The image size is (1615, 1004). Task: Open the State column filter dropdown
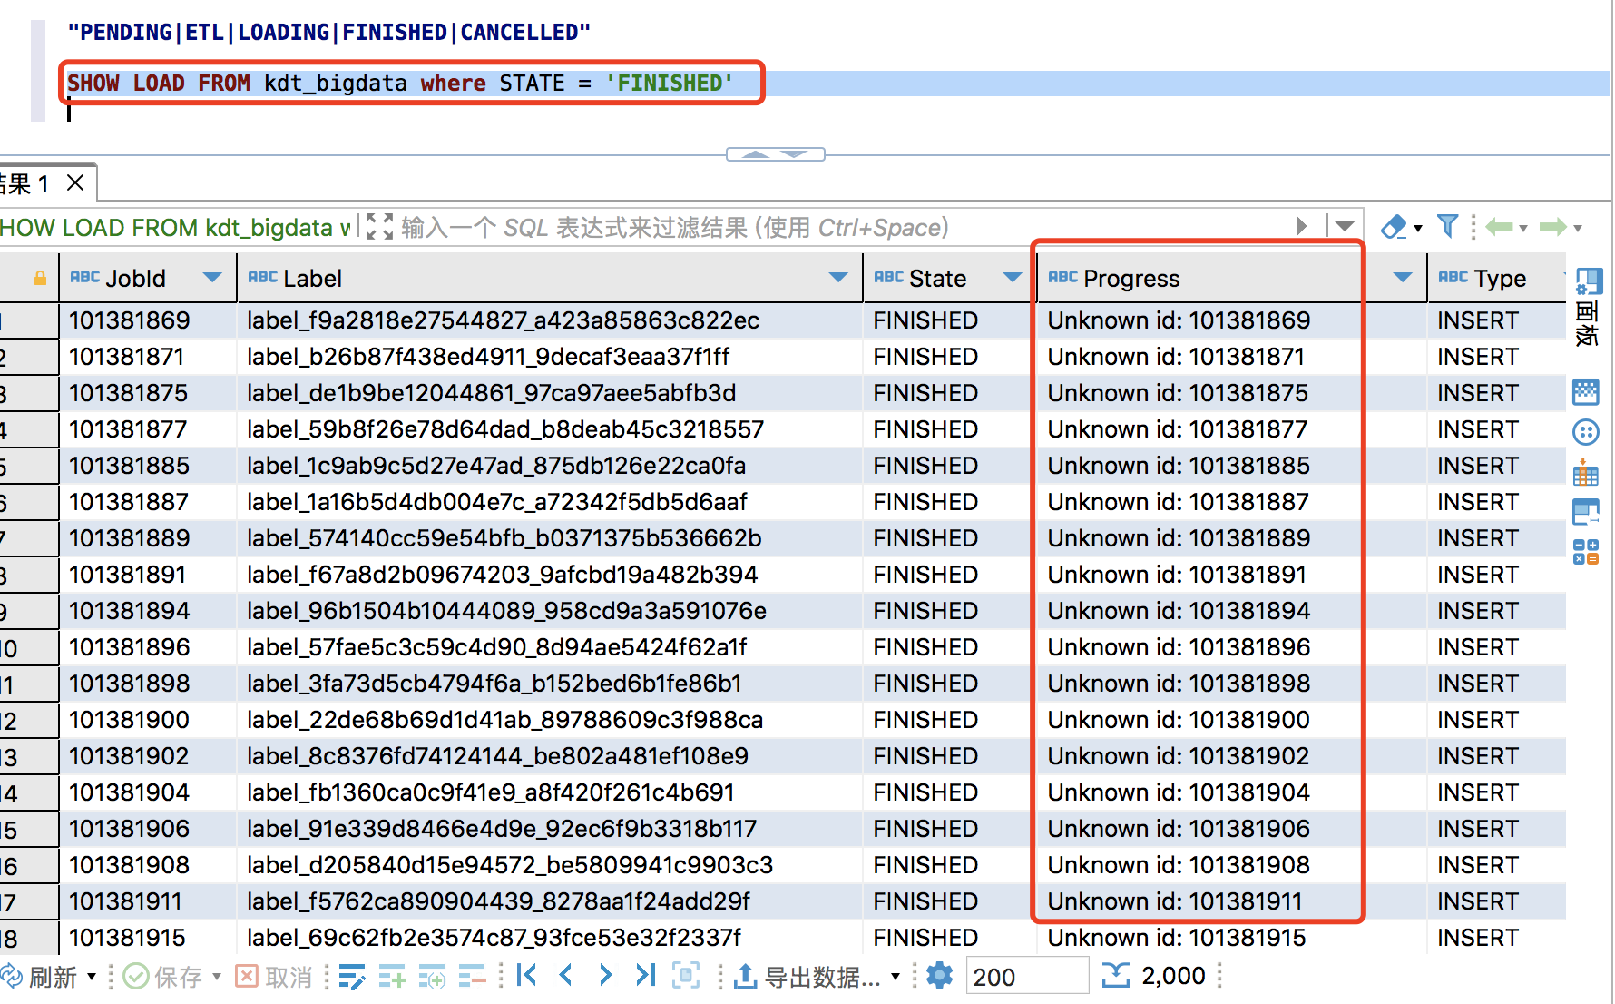tap(1013, 278)
